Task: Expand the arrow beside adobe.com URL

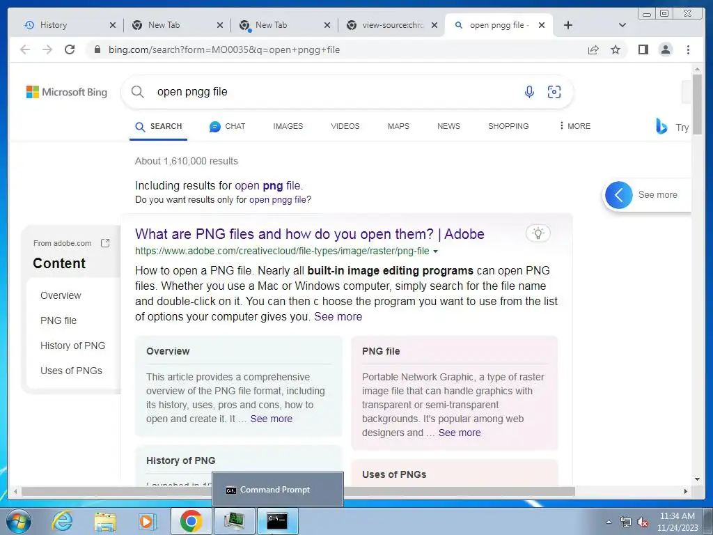Action: coord(436,251)
